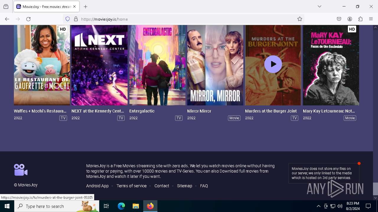
Task: Click the Firefox back arrow
Action: click(x=7, y=19)
